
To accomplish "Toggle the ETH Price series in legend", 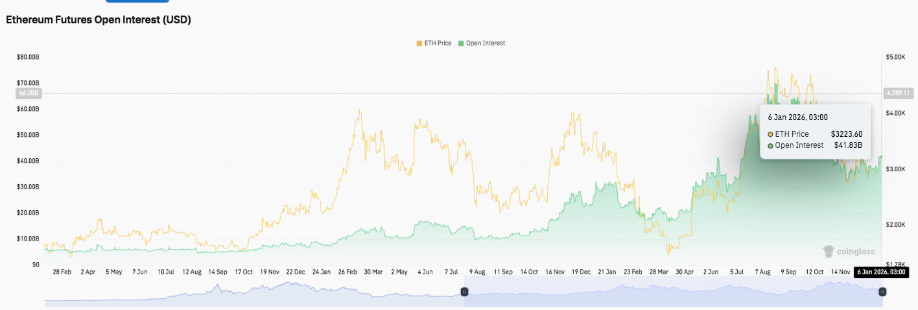I will 438,43.
